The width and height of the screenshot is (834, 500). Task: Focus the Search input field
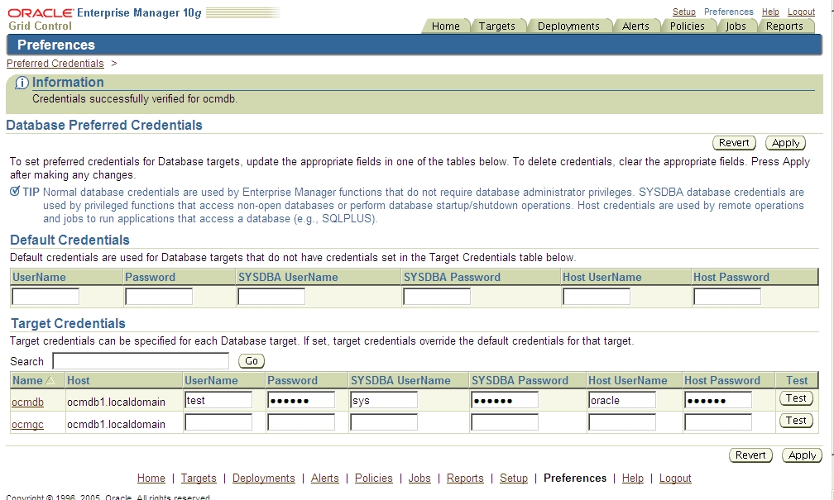point(141,361)
